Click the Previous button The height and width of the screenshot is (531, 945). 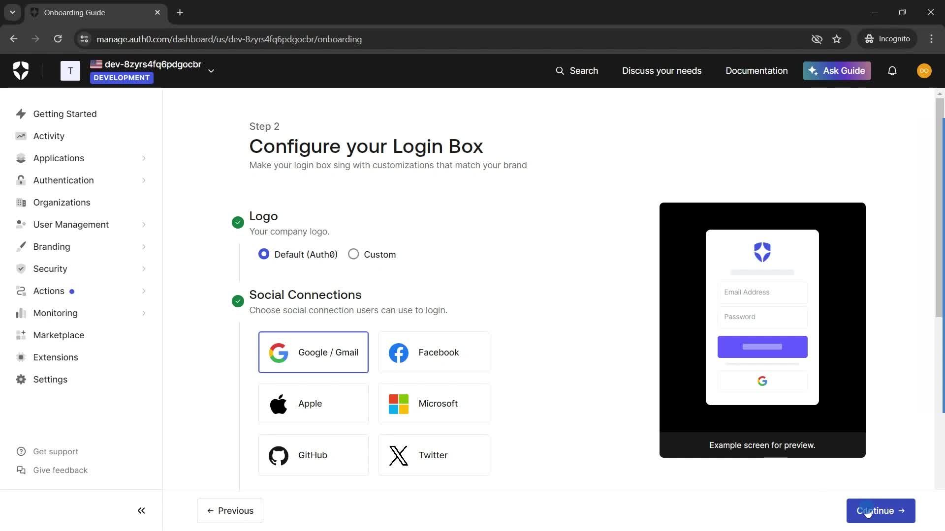[230, 511]
